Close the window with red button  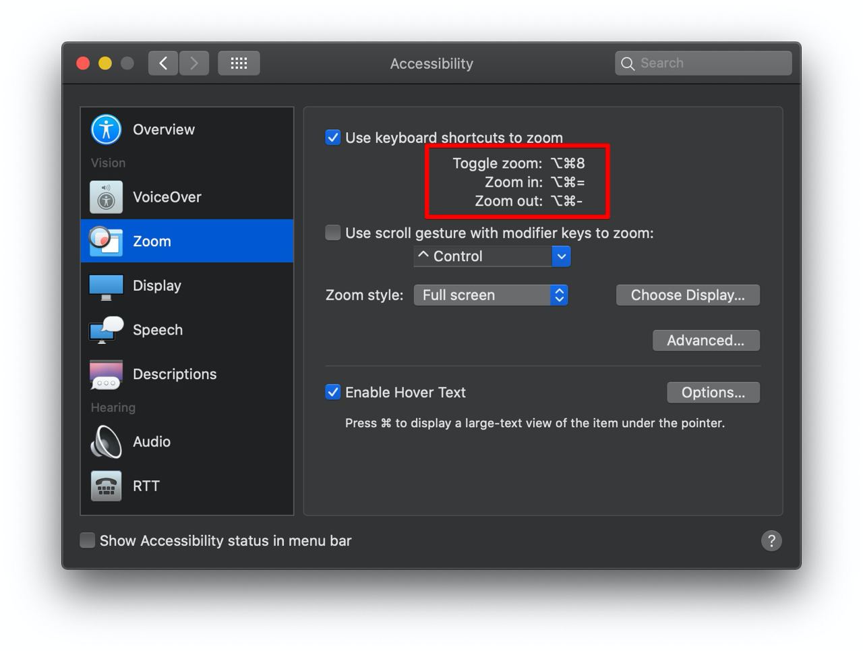[x=83, y=63]
